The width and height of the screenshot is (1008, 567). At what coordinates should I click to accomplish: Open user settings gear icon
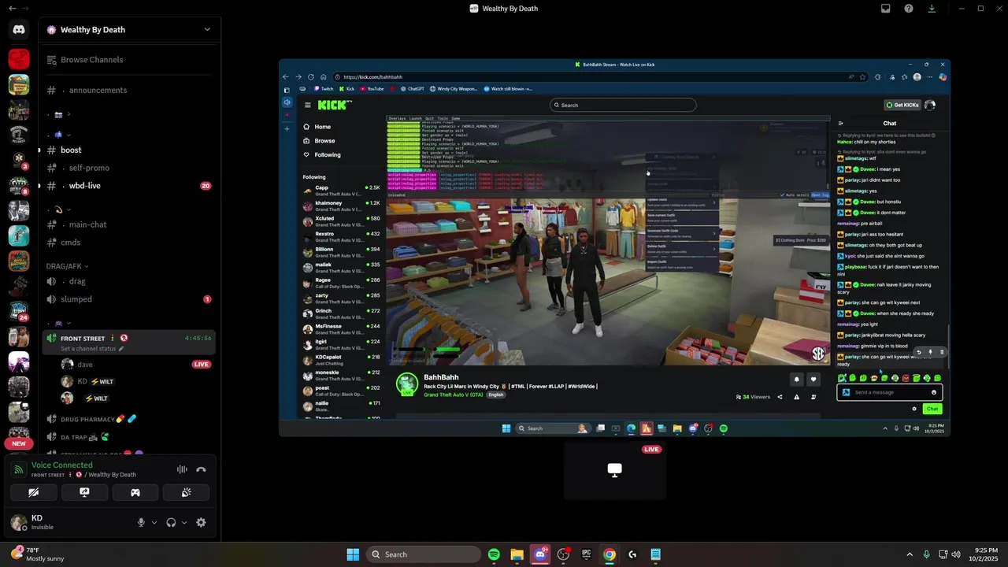click(x=201, y=522)
